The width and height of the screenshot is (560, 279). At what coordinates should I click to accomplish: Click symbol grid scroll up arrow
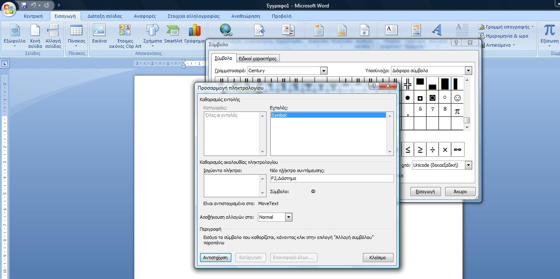[467, 80]
